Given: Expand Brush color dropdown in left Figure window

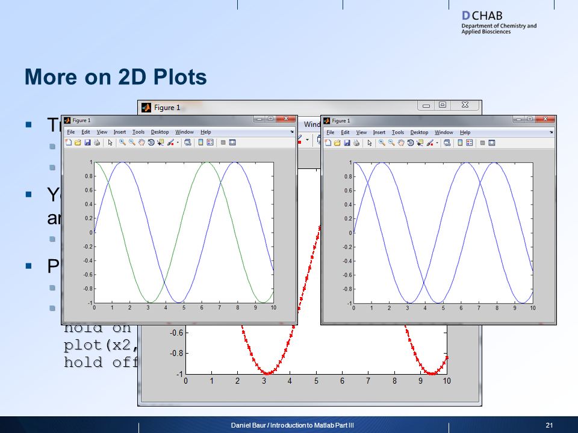Looking at the screenshot, I should pos(178,143).
